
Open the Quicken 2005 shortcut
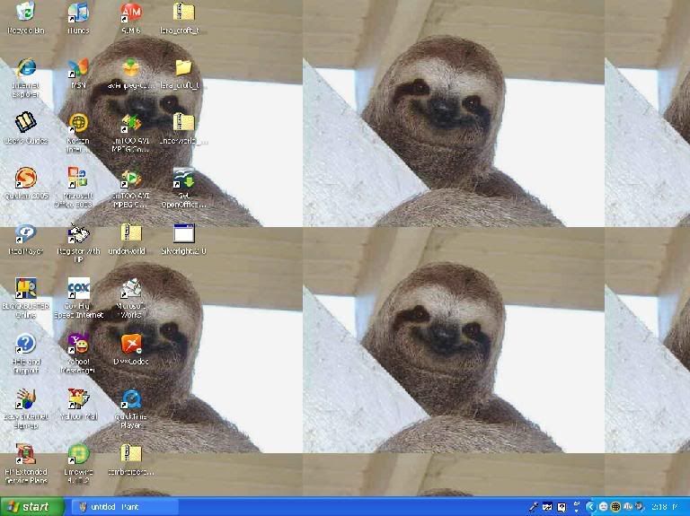(x=26, y=179)
